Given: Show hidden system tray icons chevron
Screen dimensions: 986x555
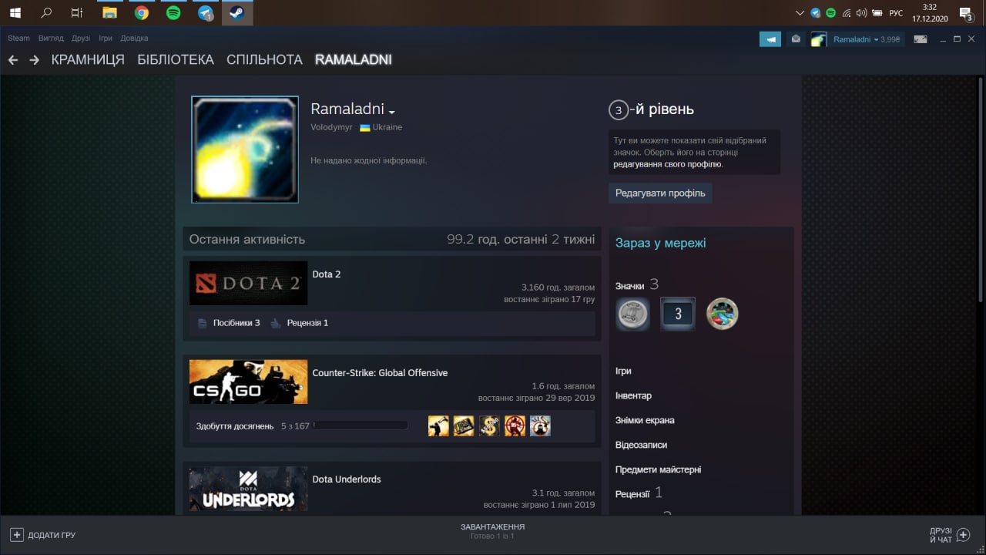Looking at the screenshot, I should coord(800,12).
